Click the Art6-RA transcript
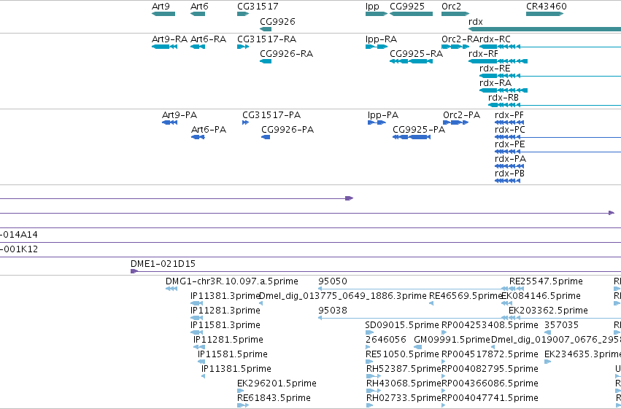Screen dimensions: 621x409 click(x=198, y=47)
